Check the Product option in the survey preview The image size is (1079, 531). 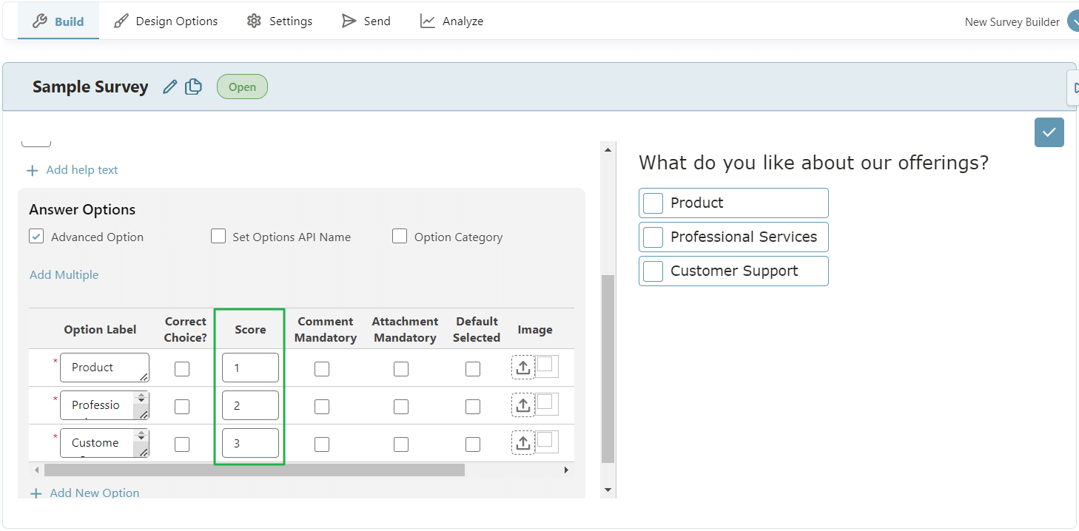[x=653, y=202]
